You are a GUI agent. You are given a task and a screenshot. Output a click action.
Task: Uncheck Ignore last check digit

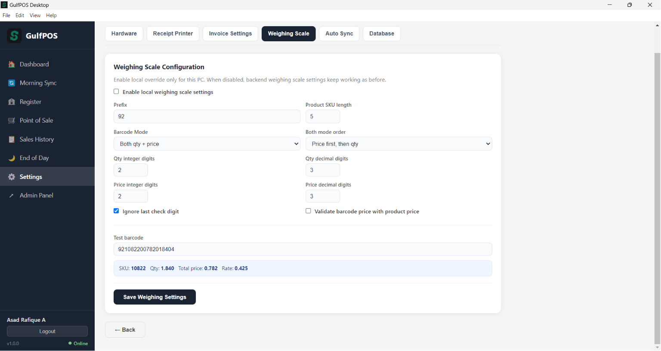coord(116,211)
